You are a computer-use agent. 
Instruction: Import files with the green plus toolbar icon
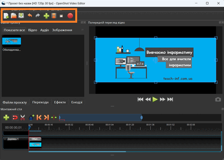pos(46,16)
